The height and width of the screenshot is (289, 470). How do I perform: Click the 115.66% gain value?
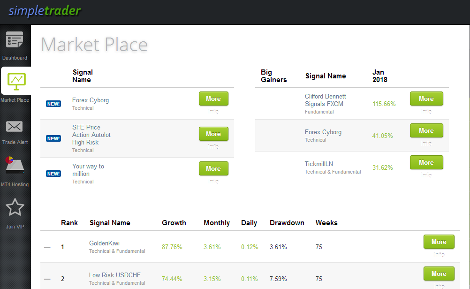click(384, 104)
